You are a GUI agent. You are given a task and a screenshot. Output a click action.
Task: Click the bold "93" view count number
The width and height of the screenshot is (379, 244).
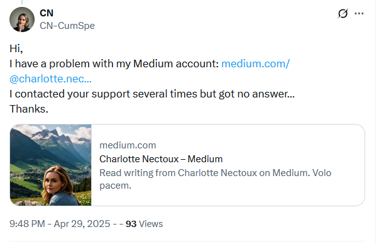point(131,224)
